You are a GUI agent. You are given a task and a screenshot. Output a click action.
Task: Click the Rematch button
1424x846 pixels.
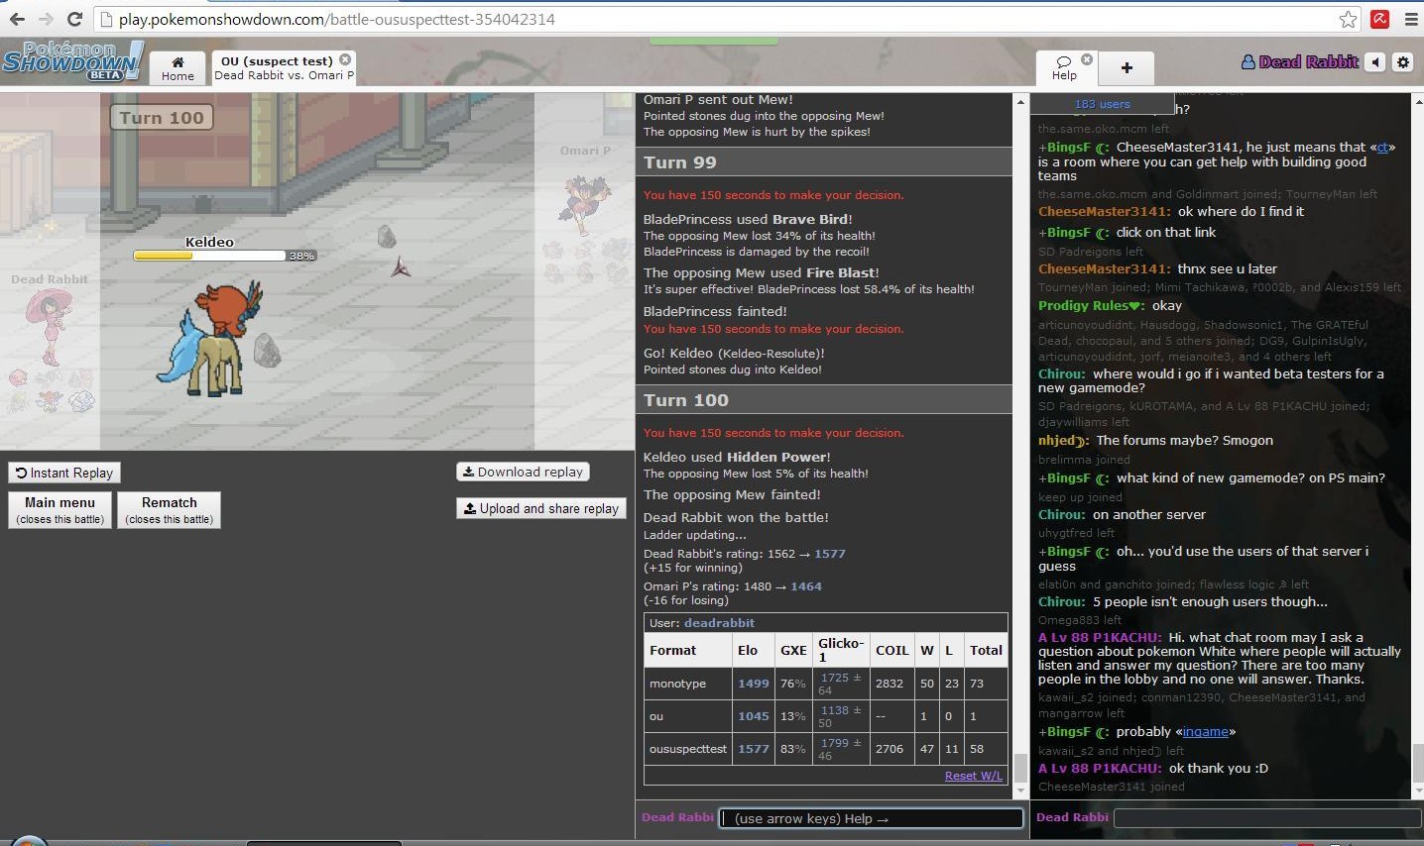pos(169,509)
